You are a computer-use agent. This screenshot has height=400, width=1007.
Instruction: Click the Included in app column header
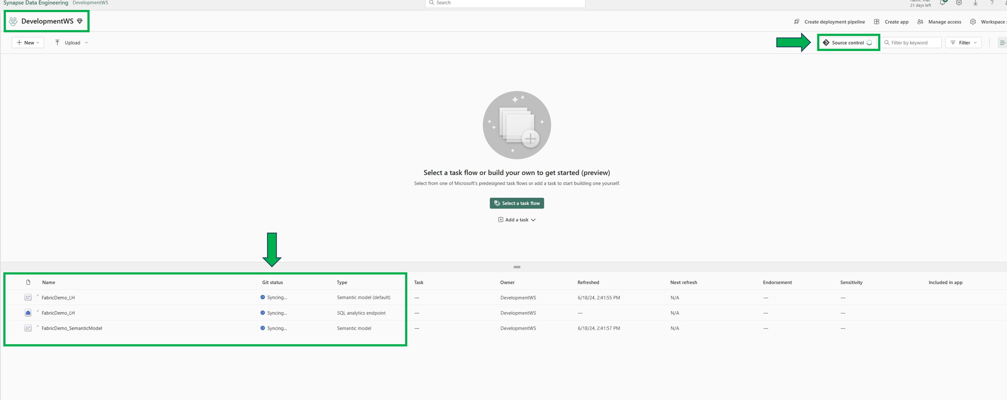coord(945,282)
